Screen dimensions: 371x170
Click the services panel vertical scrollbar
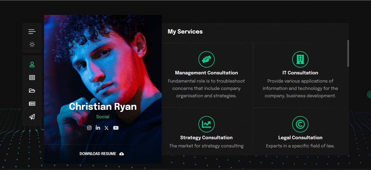[x=348, y=53]
